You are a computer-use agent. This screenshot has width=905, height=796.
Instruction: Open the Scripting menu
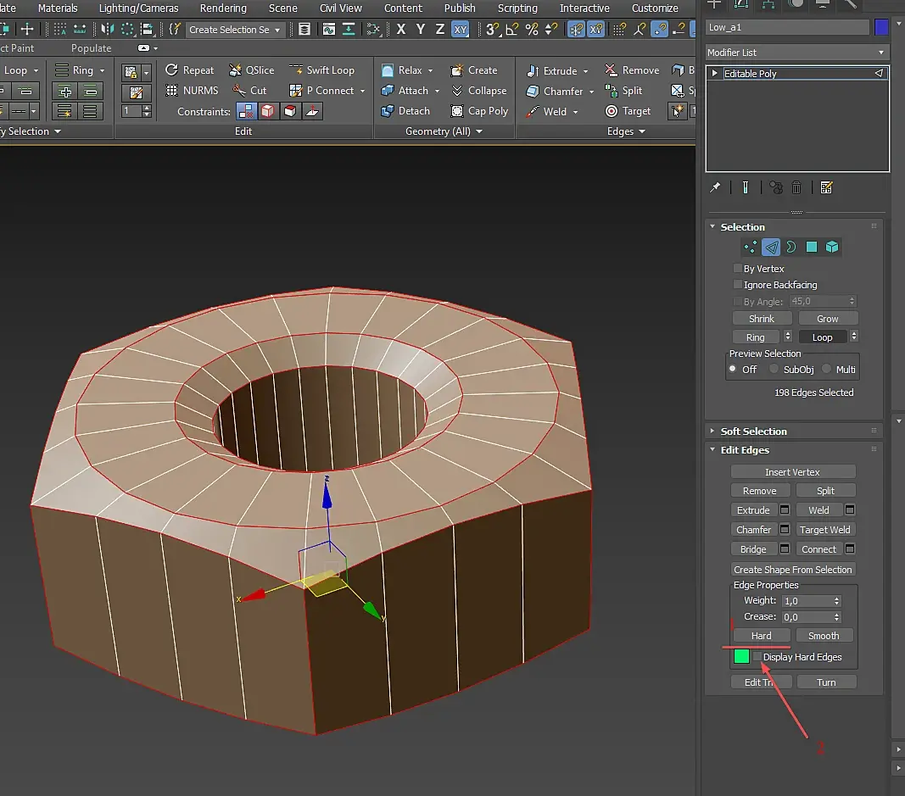[517, 8]
